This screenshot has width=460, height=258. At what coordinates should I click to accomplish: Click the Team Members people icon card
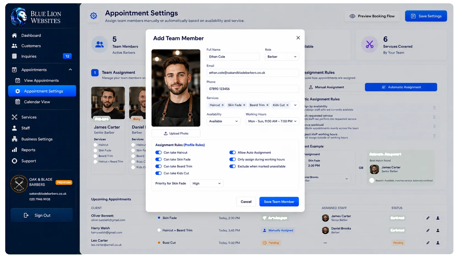coord(100,44)
